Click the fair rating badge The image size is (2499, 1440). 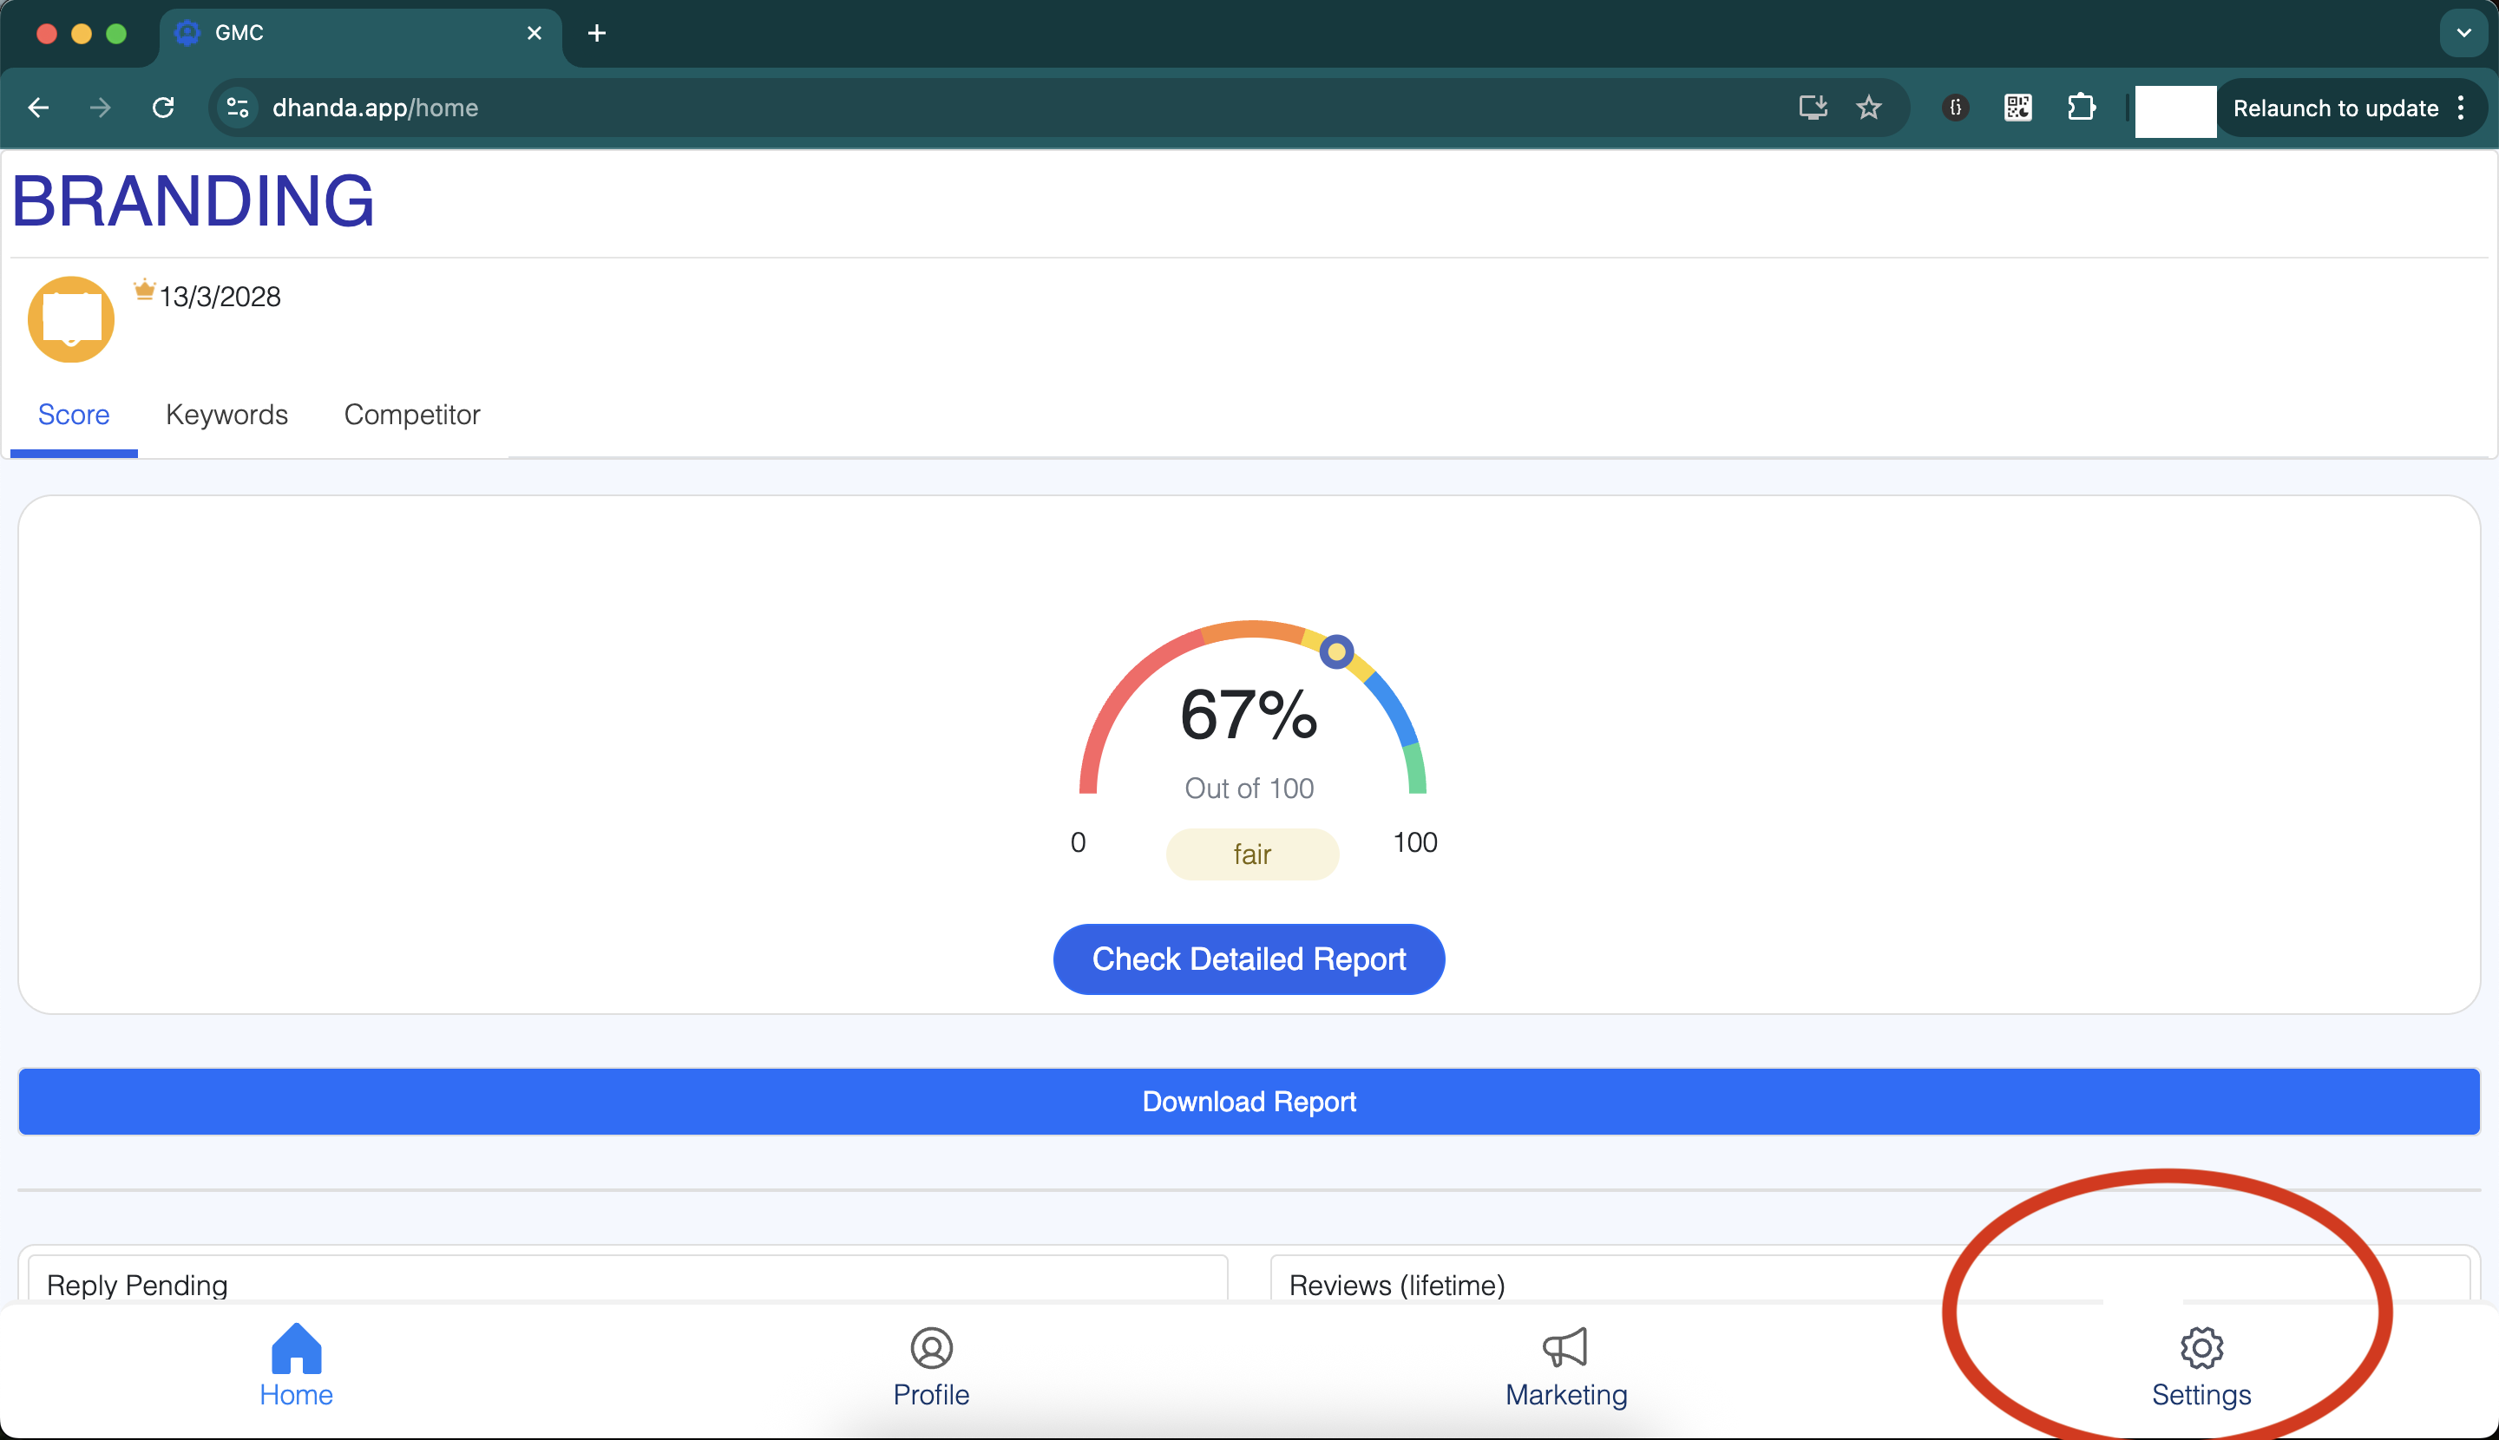tap(1252, 854)
